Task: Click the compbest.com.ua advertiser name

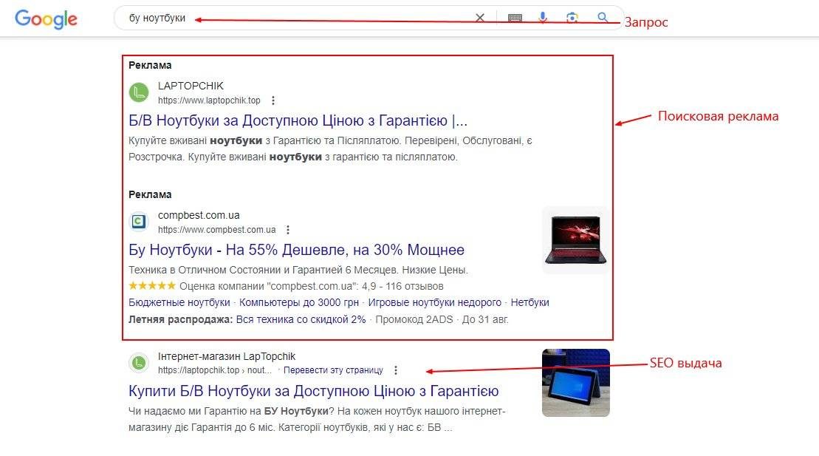Action: click(199, 215)
